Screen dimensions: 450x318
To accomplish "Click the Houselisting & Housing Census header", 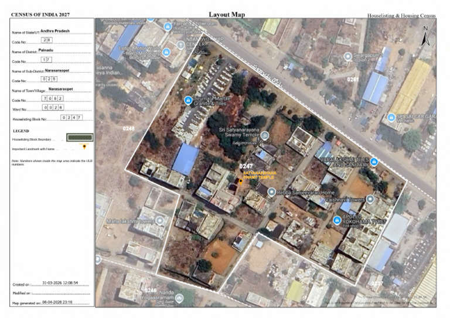I will pos(401,15).
